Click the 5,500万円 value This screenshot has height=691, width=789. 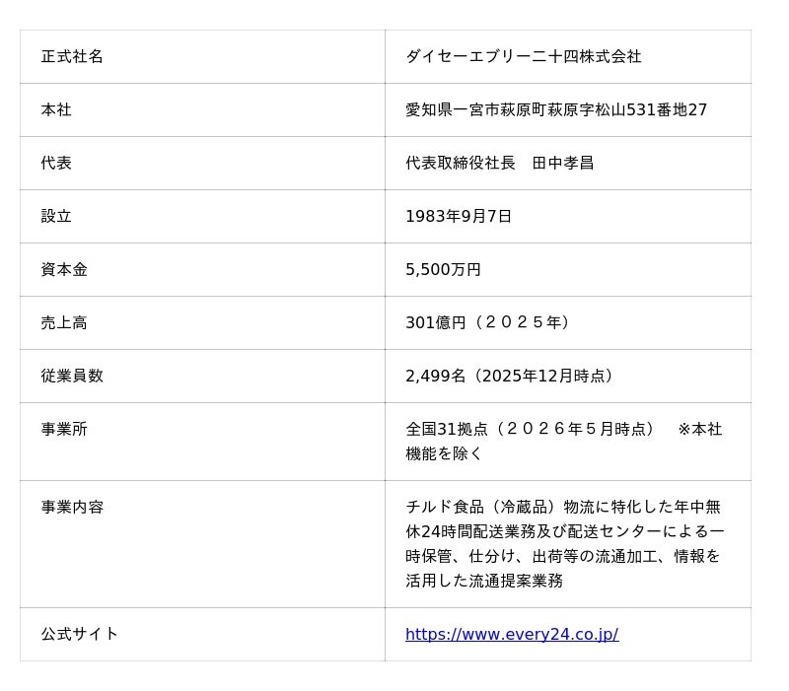tap(443, 269)
